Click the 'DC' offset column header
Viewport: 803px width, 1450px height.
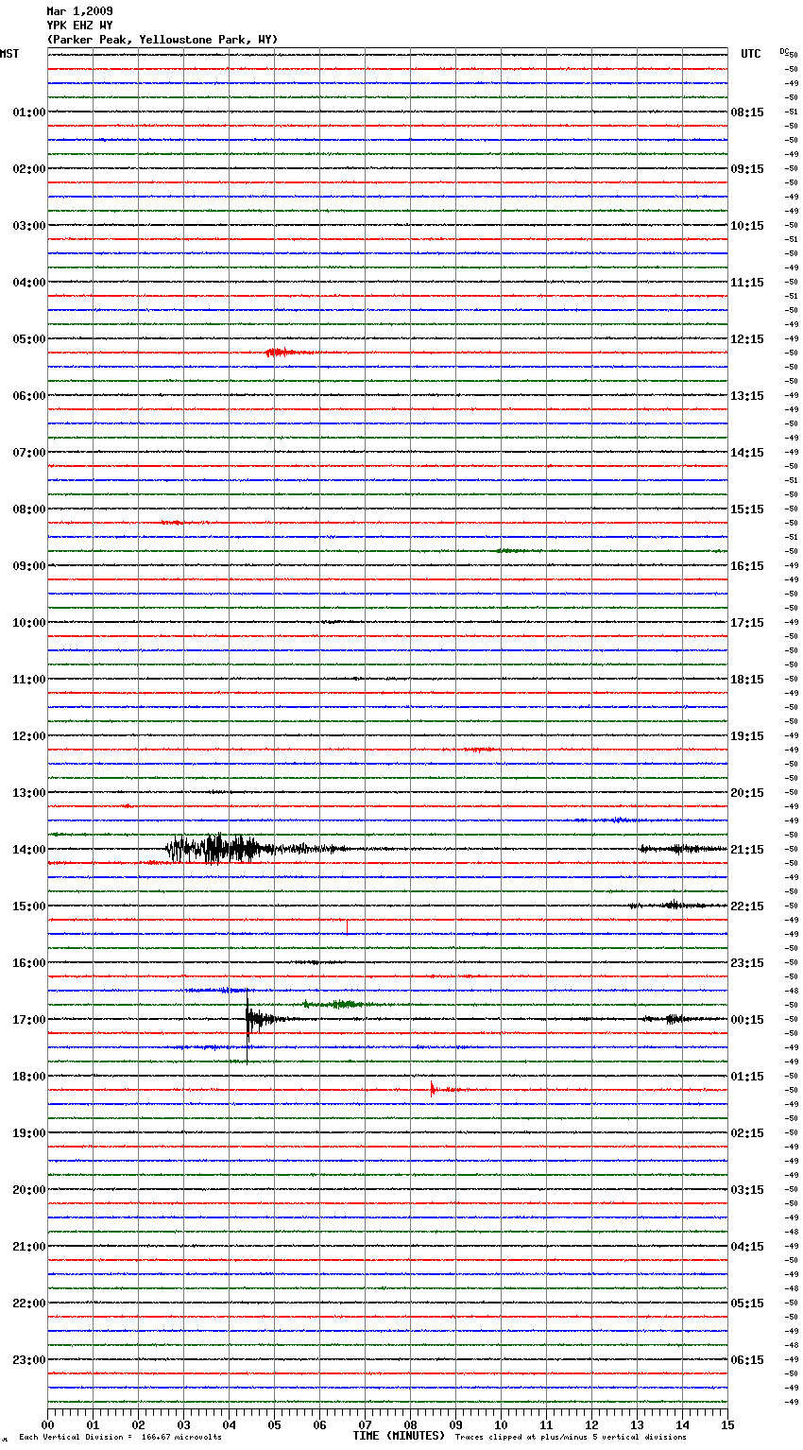784,51
